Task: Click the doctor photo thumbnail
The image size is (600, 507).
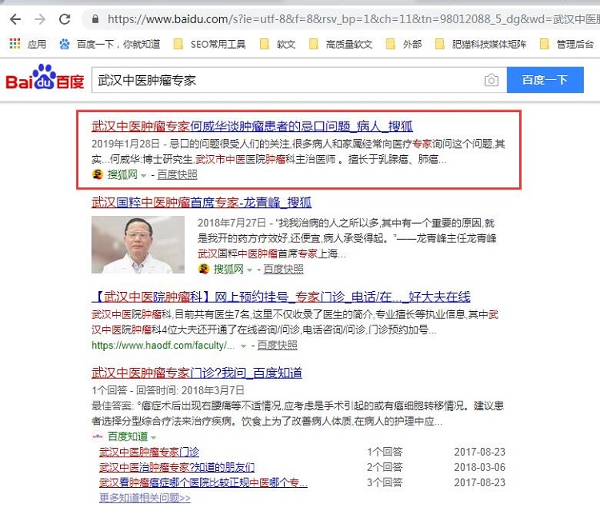Action: point(138,245)
